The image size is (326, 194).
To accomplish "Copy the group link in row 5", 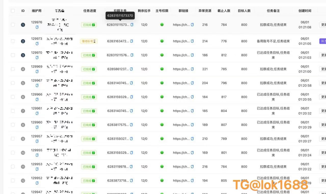I will [x=192, y=83].
